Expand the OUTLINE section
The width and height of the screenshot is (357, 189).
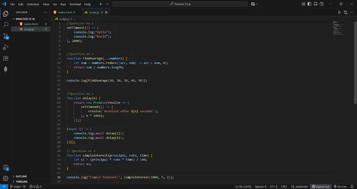[21, 176]
